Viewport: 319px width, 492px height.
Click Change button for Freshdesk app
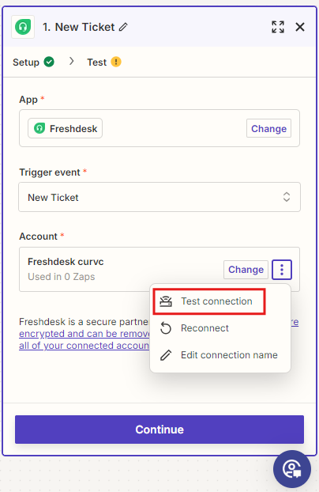click(269, 128)
